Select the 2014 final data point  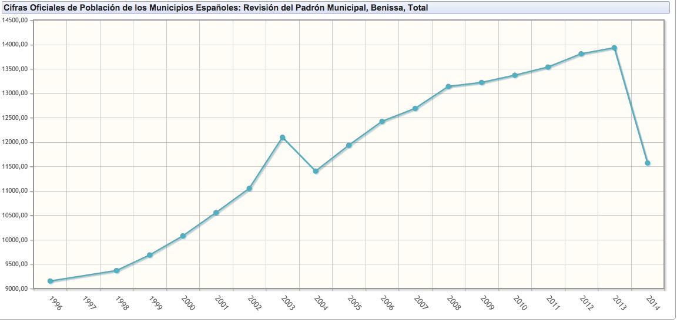point(648,163)
